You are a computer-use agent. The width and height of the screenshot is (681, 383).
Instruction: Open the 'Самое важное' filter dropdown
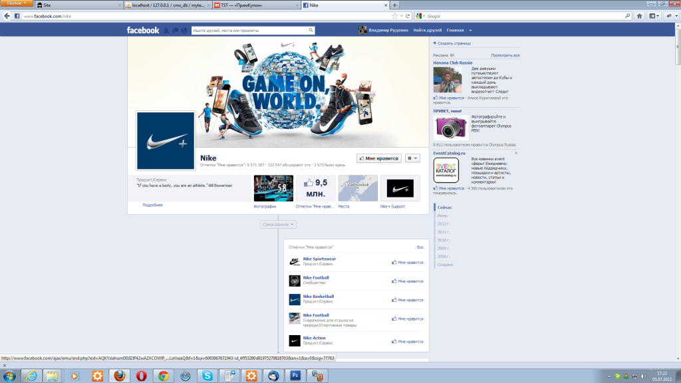[278, 225]
